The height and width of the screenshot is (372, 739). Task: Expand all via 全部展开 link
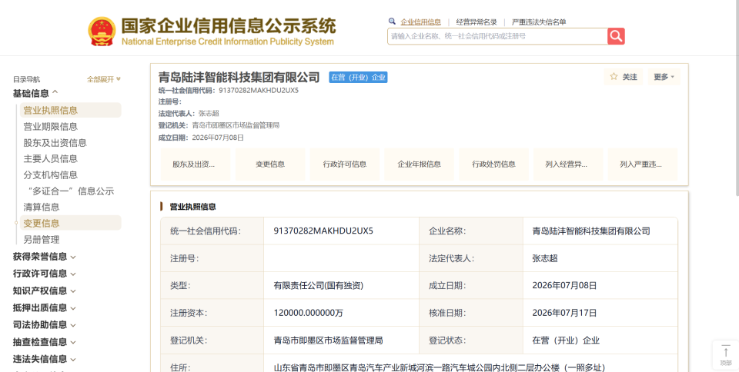coord(104,79)
